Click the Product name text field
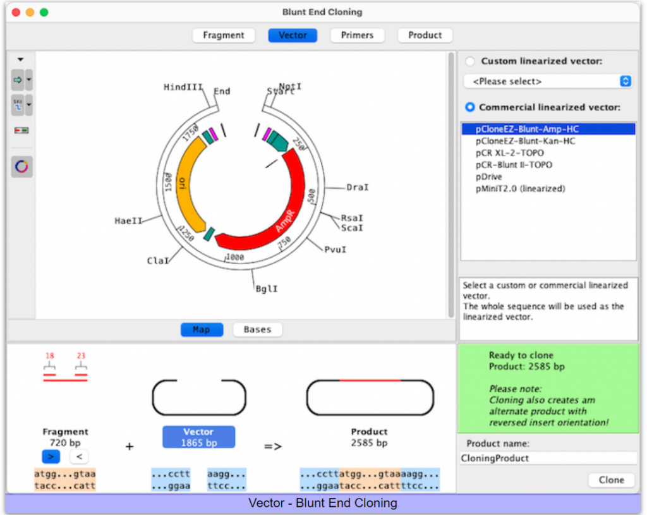This screenshot has height=515, width=647. [x=548, y=458]
